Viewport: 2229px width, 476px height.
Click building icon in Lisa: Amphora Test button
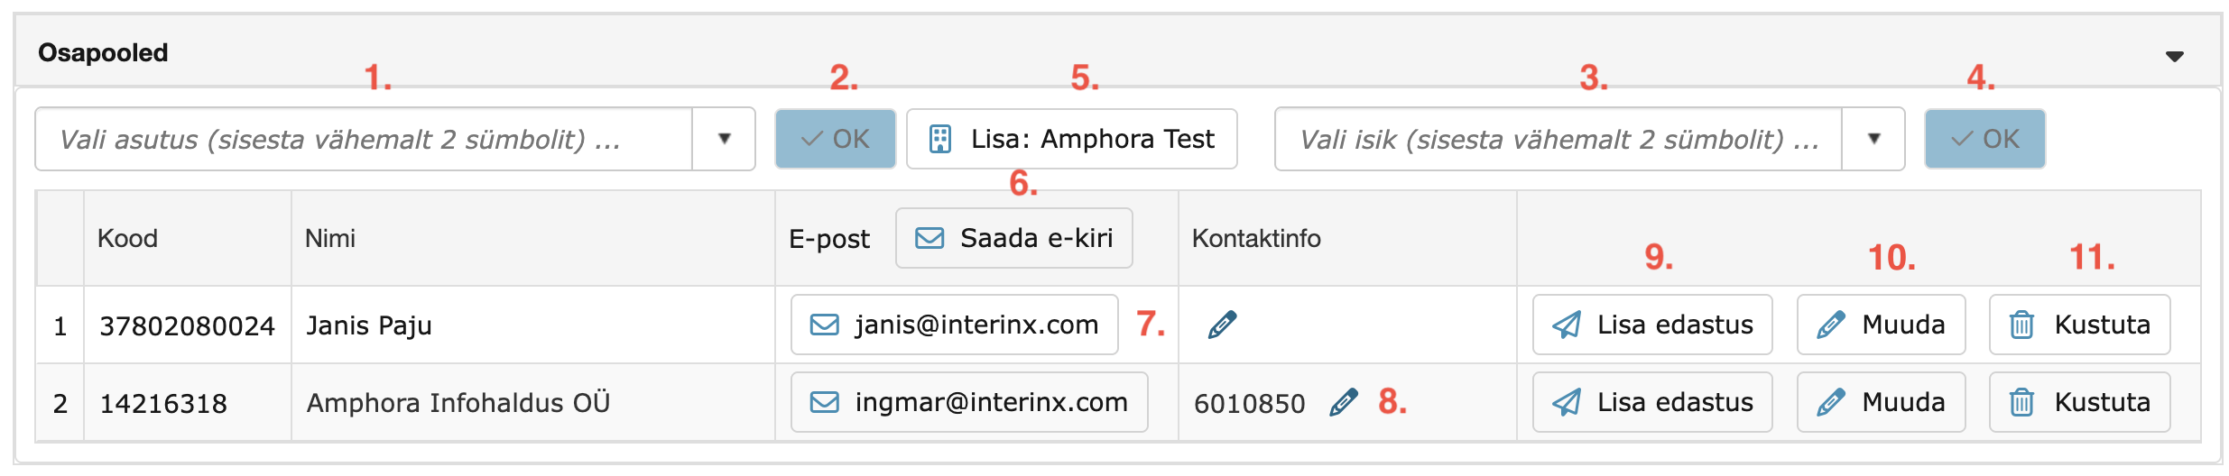pyautogui.click(x=940, y=139)
